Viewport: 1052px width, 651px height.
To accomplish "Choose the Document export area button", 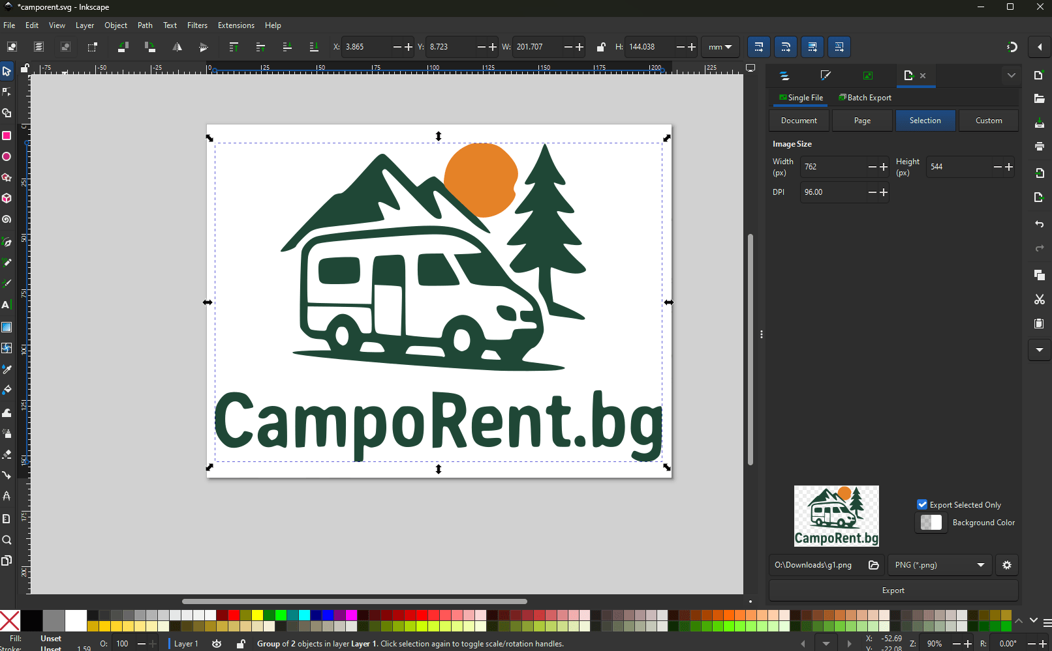I will pyautogui.click(x=799, y=121).
